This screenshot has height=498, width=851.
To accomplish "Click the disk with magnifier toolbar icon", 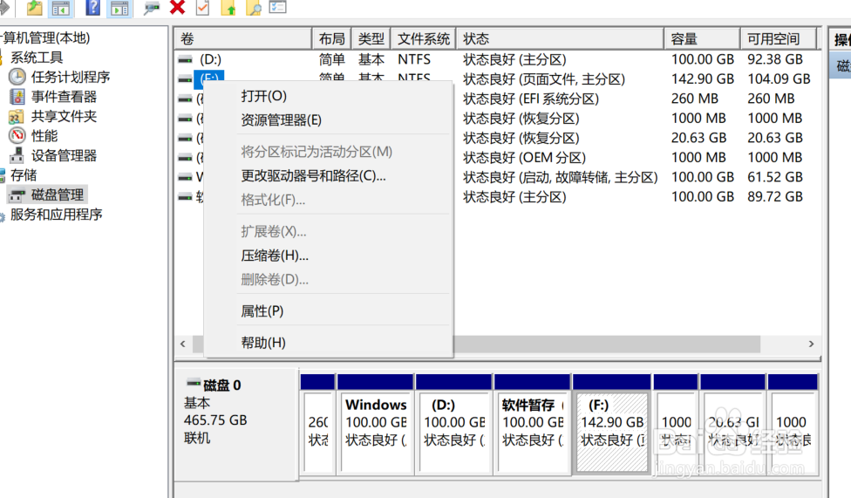I will (x=151, y=8).
